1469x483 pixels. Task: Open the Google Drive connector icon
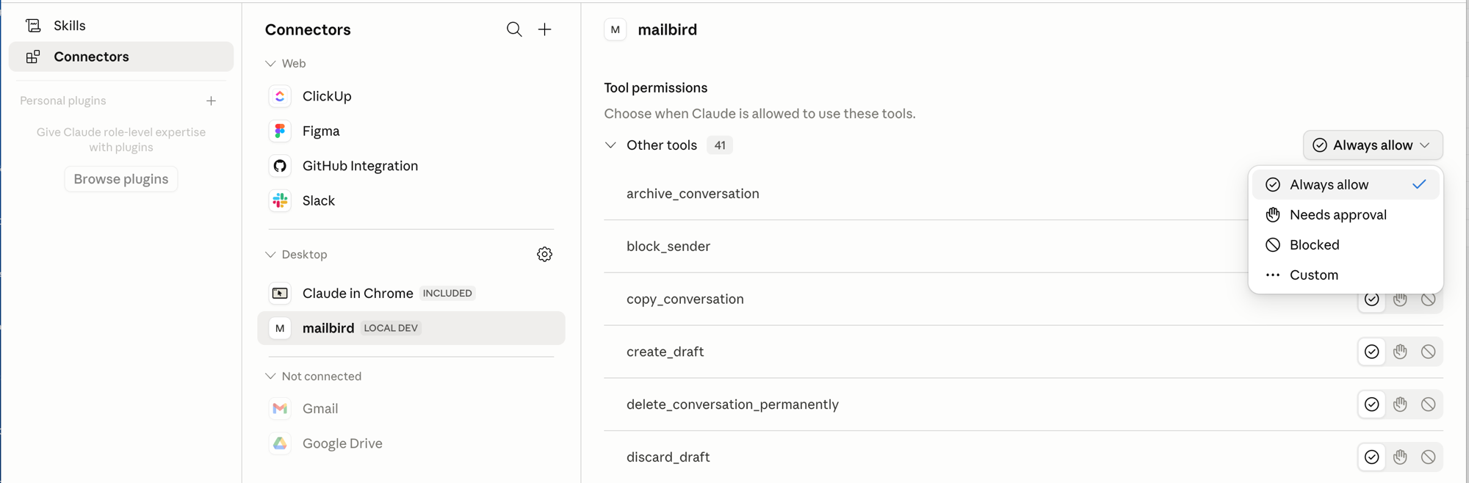coord(280,443)
